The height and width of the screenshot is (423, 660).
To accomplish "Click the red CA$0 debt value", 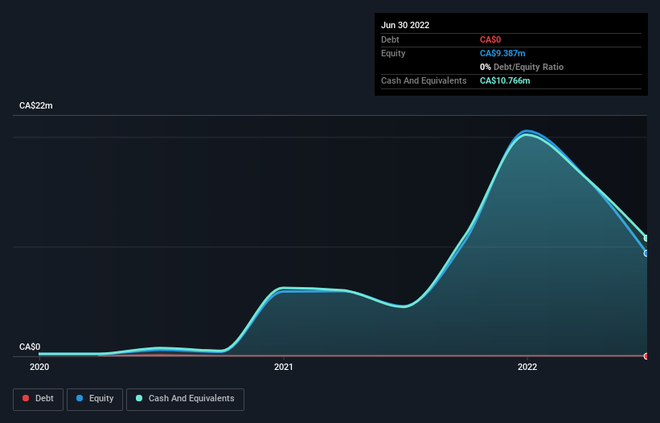I will [x=490, y=39].
